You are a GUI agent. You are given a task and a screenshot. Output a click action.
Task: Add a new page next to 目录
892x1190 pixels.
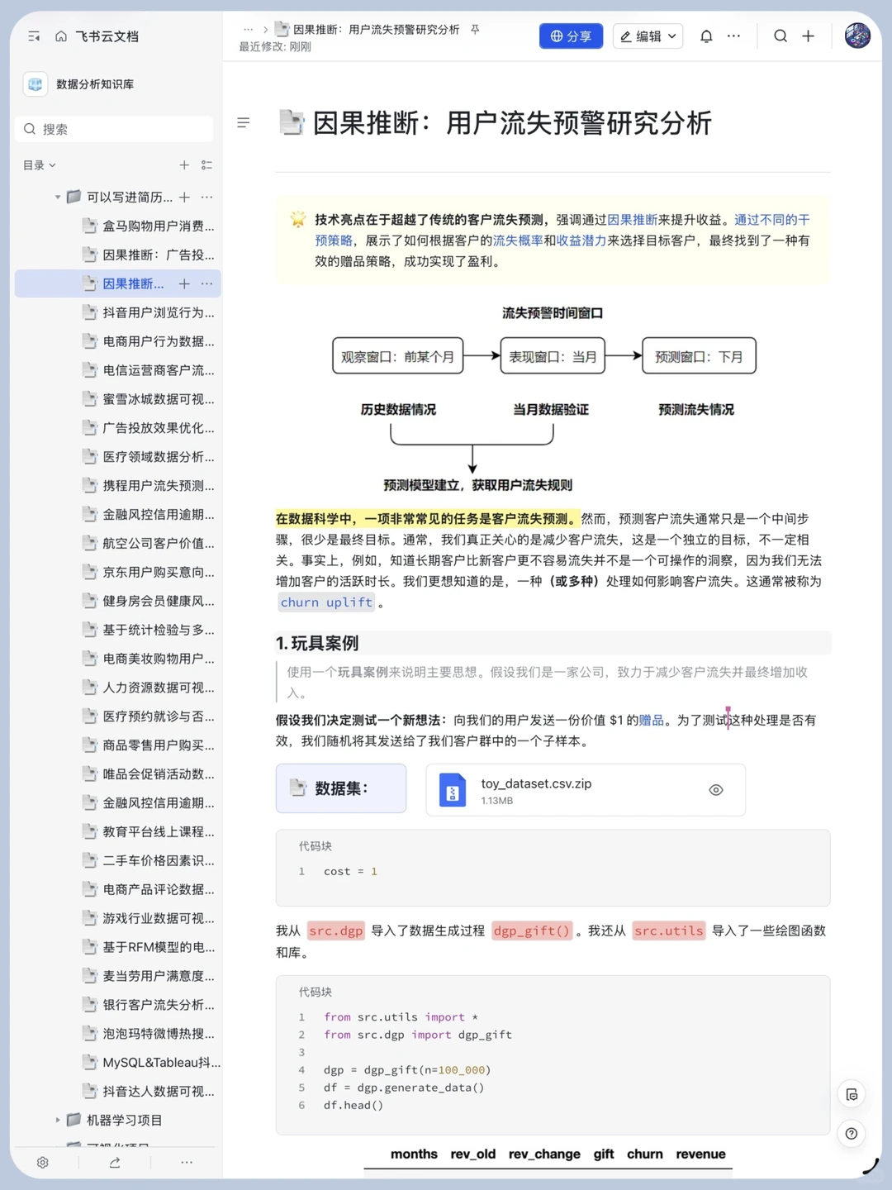click(x=184, y=165)
